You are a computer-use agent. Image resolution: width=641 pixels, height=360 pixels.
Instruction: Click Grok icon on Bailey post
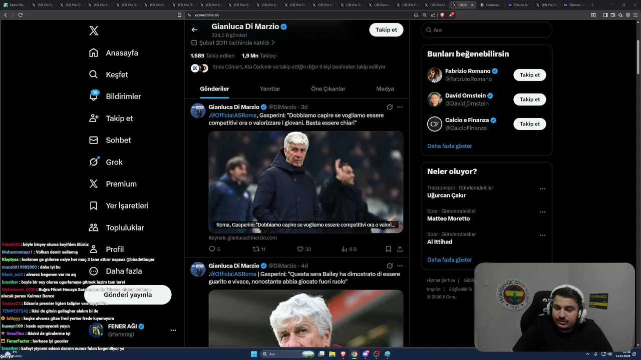point(390,266)
